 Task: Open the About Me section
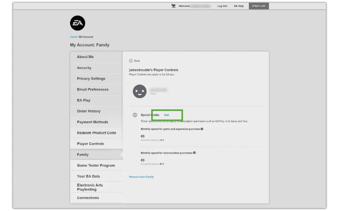[x=96, y=57]
